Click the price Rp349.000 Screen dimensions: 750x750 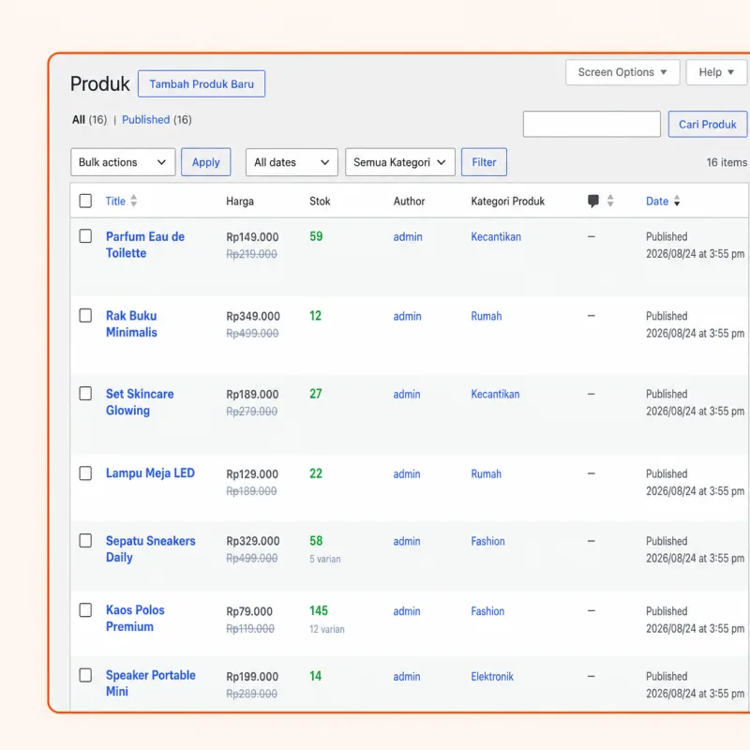[253, 317]
